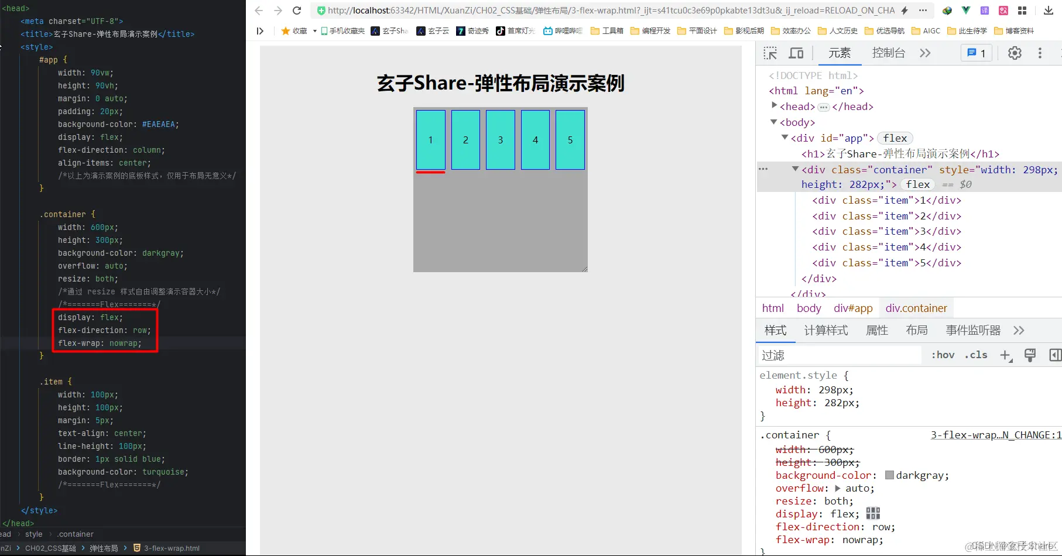Click the darkgray color swatch
The height and width of the screenshot is (556, 1062).
pyautogui.click(x=889, y=475)
